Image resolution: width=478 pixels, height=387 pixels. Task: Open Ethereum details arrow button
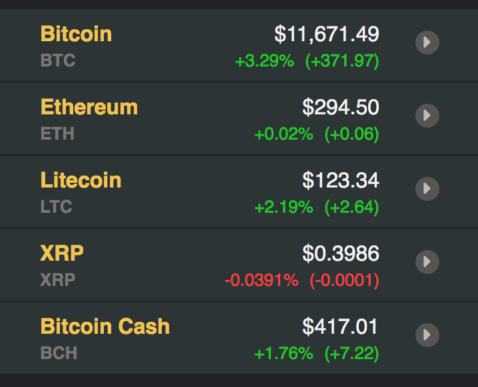427,116
